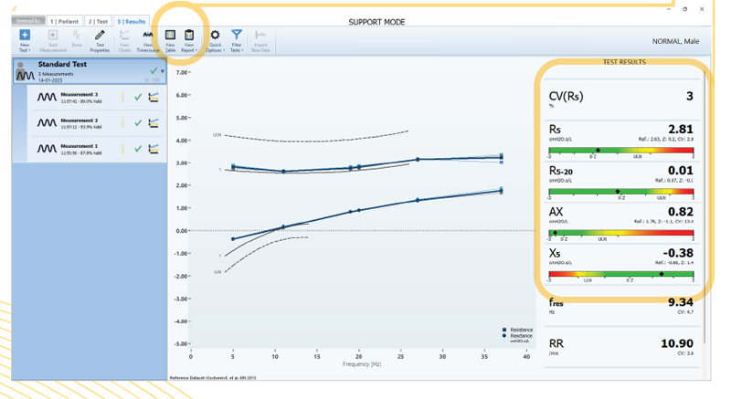
Task: Open Test Properties with the pencil icon
Action: pyautogui.click(x=100, y=37)
